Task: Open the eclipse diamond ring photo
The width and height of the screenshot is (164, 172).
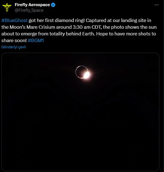Action: pos(80,112)
